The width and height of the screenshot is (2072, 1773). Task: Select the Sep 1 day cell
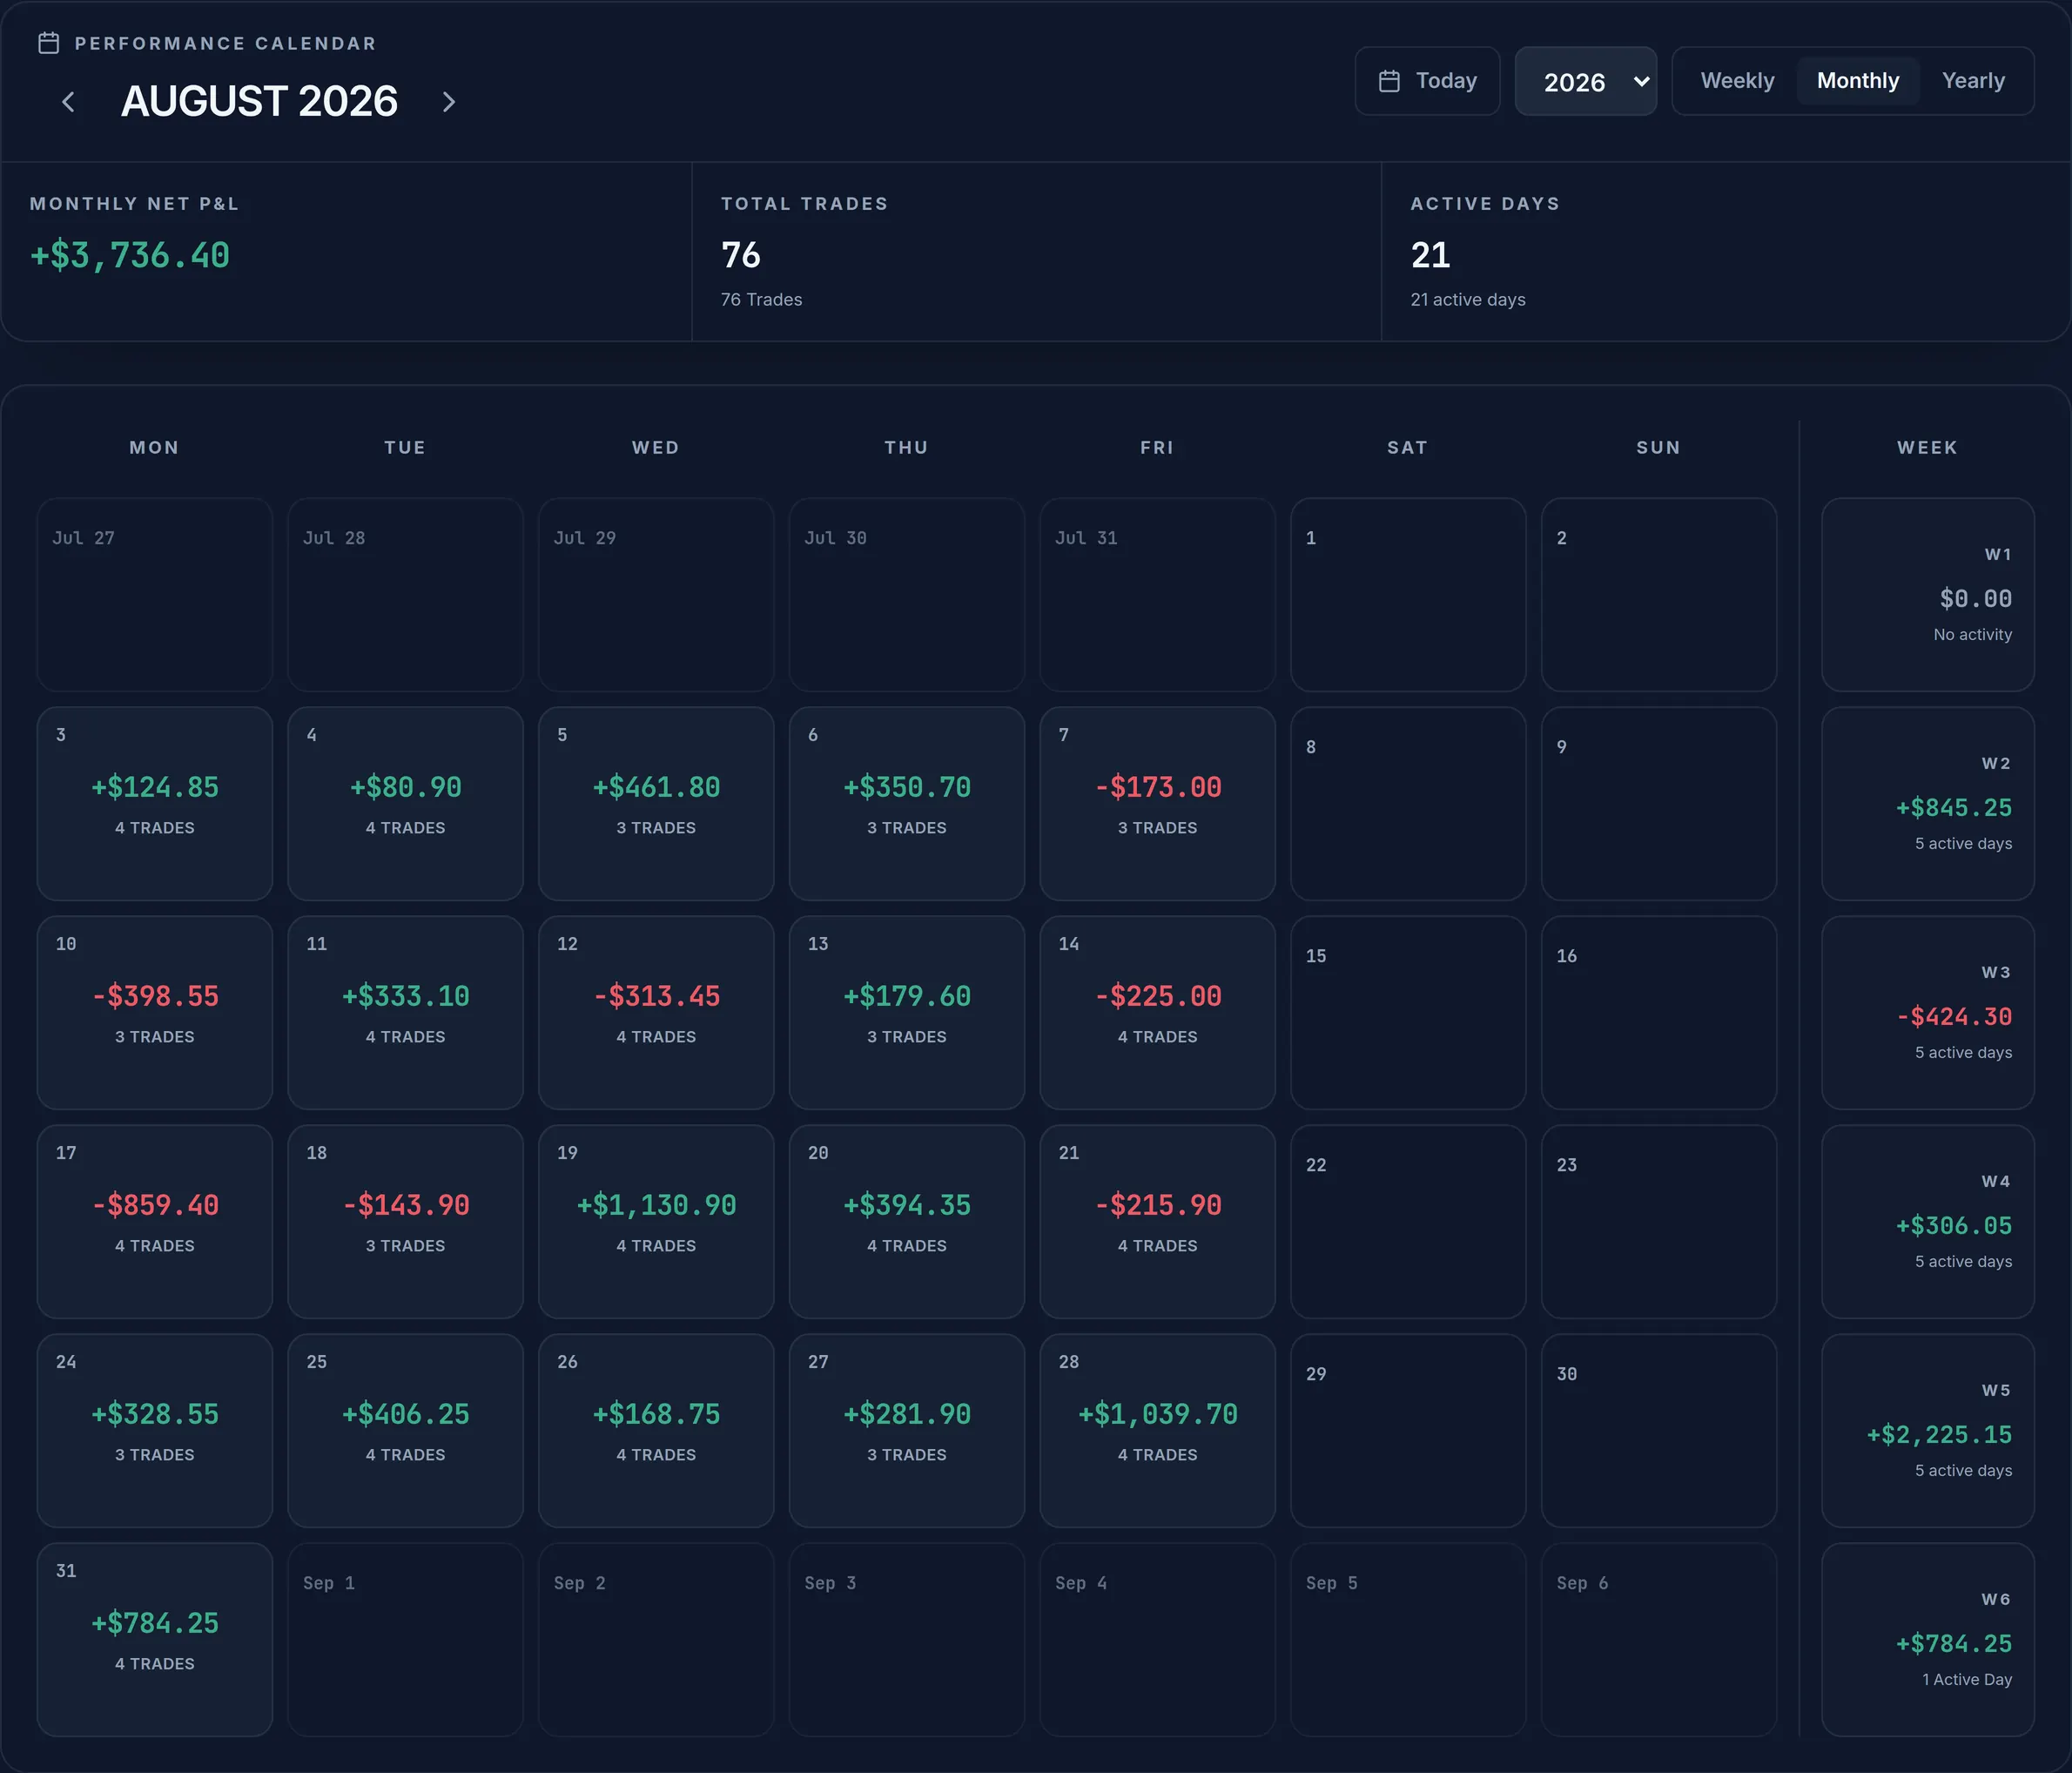[405, 1640]
